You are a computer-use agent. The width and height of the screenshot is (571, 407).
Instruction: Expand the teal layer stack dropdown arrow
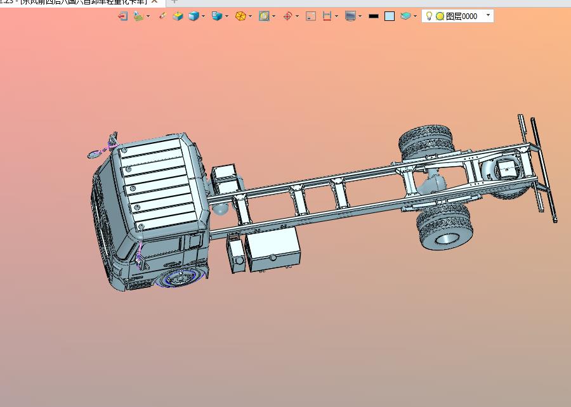pos(415,16)
